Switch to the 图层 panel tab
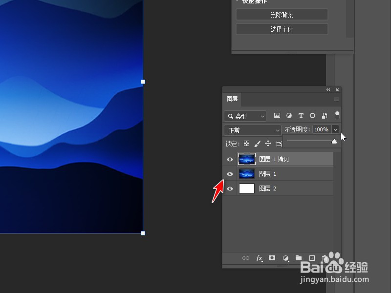391x293 pixels. tap(232, 99)
